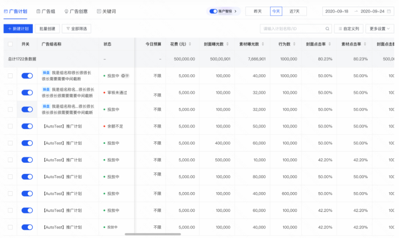This screenshot has width=399, height=238.
Task: Click 自定义列 button
Action: [x=348, y=29]
